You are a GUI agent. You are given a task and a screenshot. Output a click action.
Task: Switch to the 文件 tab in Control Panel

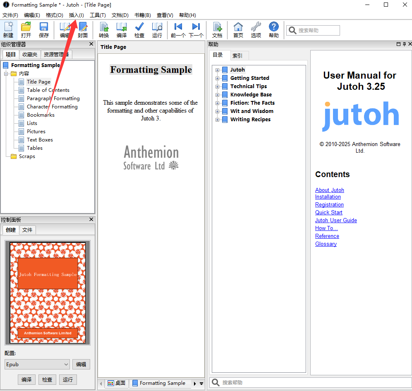(27, 230)
